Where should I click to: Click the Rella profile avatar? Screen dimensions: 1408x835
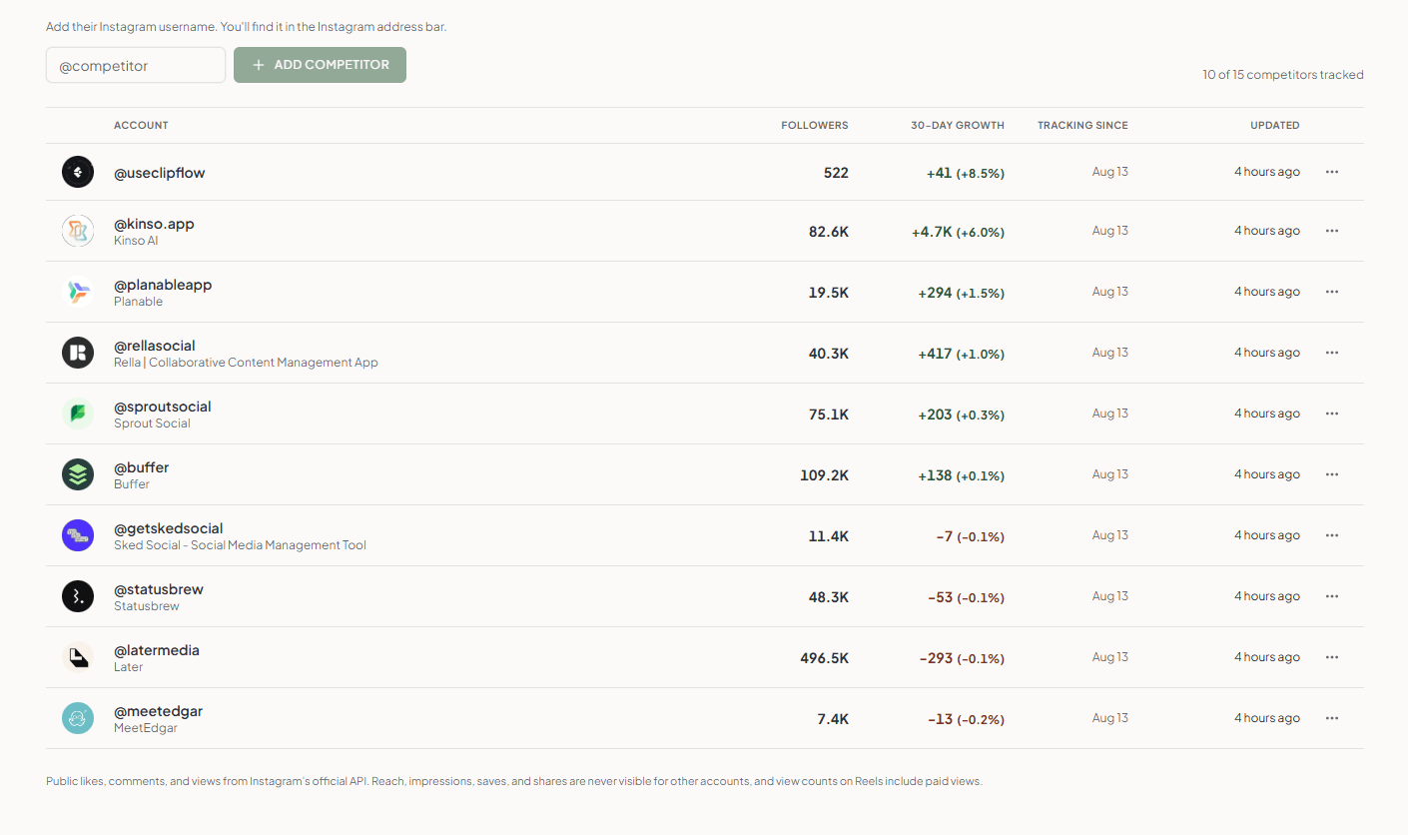coord(78,353)
